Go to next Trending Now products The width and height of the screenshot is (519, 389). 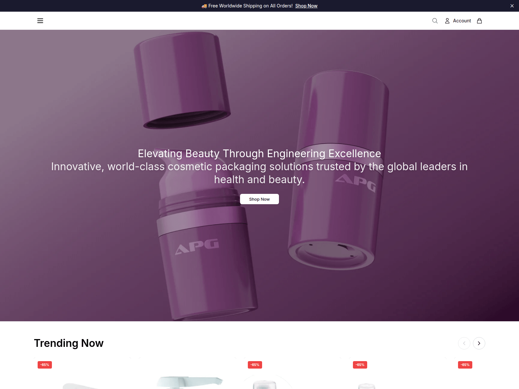(x=479, y=343)
